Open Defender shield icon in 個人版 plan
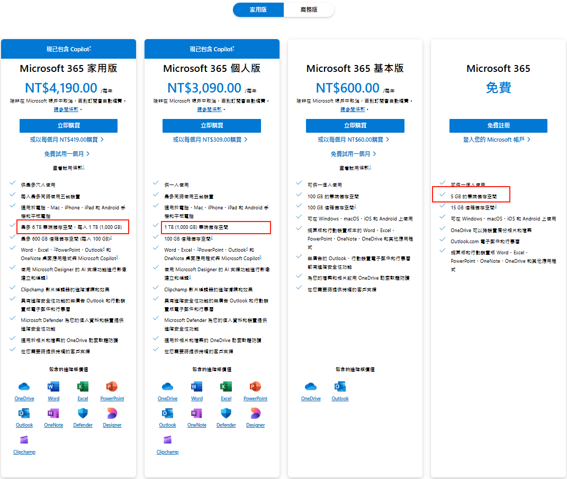The height and width of the screenshot is (479, 567). (226, 413)
